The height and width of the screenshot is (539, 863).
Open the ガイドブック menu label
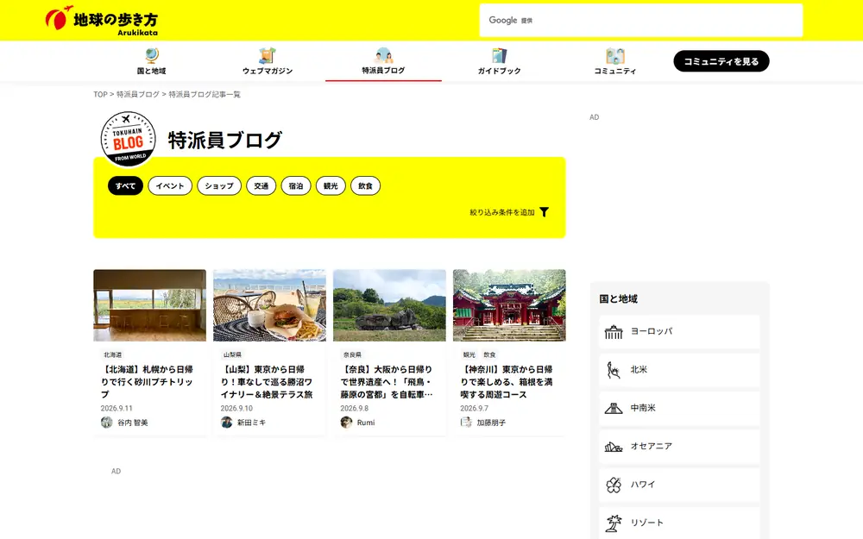pyautogui.click(x=499, y=71)
